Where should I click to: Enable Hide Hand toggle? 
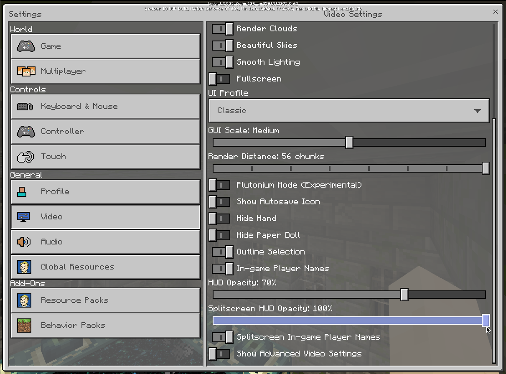tap(219, 219)
